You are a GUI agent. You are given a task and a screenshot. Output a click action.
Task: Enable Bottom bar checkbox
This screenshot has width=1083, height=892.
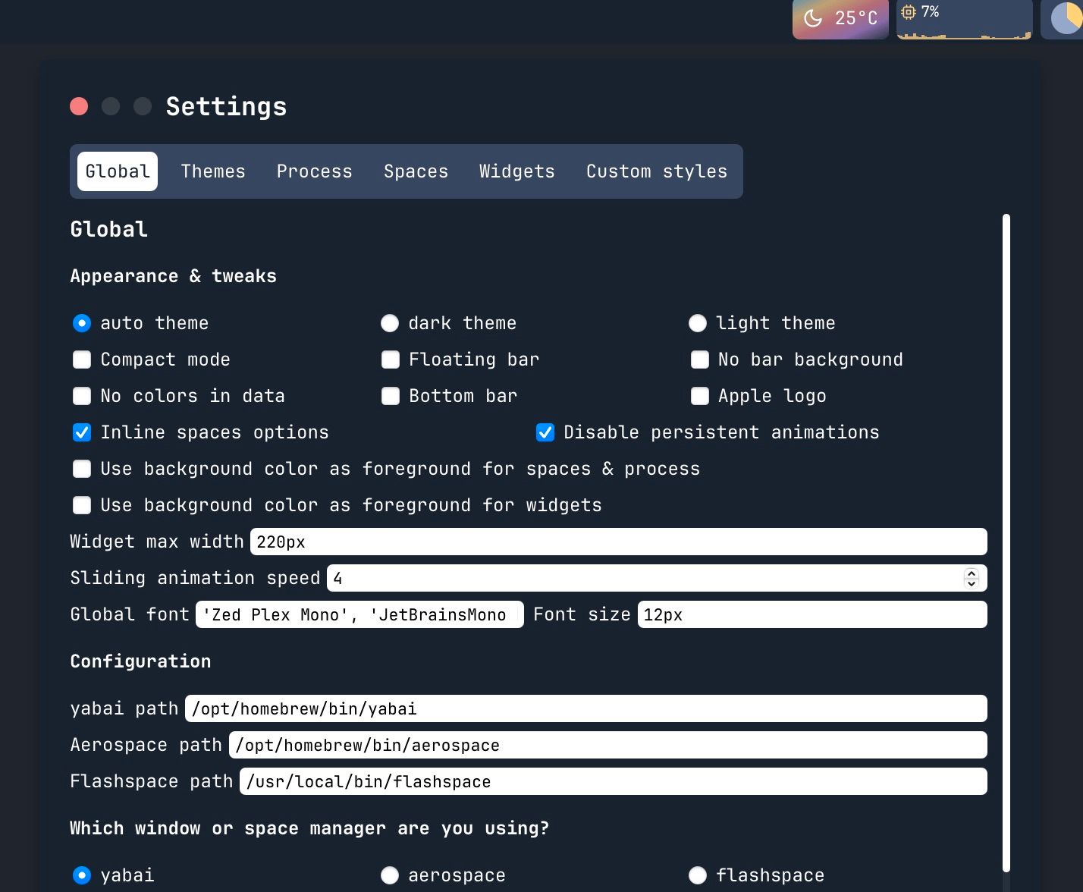(x=391, y=396)
